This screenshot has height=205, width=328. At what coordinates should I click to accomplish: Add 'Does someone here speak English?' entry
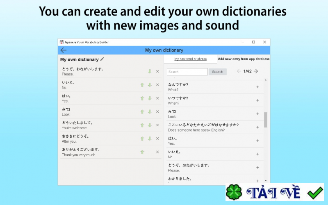click(257, 127)
